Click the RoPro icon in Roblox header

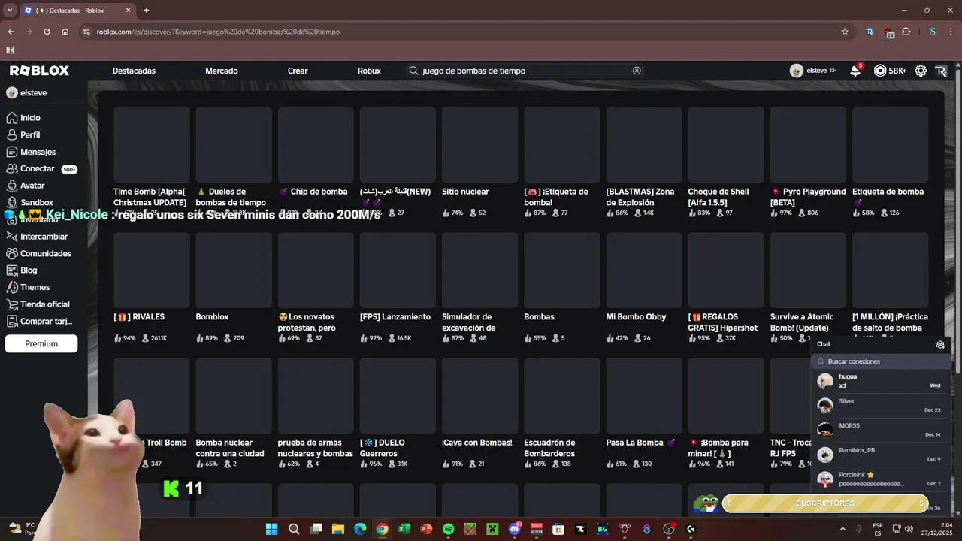click(x=941, y=71)
